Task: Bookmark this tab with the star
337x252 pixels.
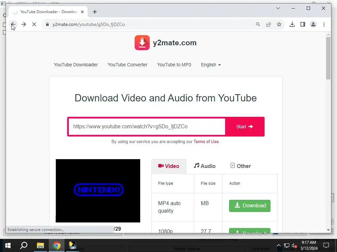Action: [x=279, y=24]
